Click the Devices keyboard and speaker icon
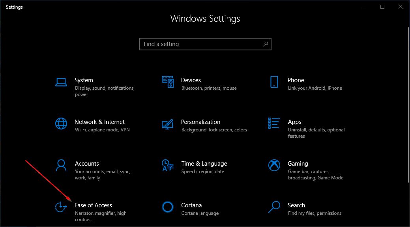410x227 pixels. coord(168,82)
